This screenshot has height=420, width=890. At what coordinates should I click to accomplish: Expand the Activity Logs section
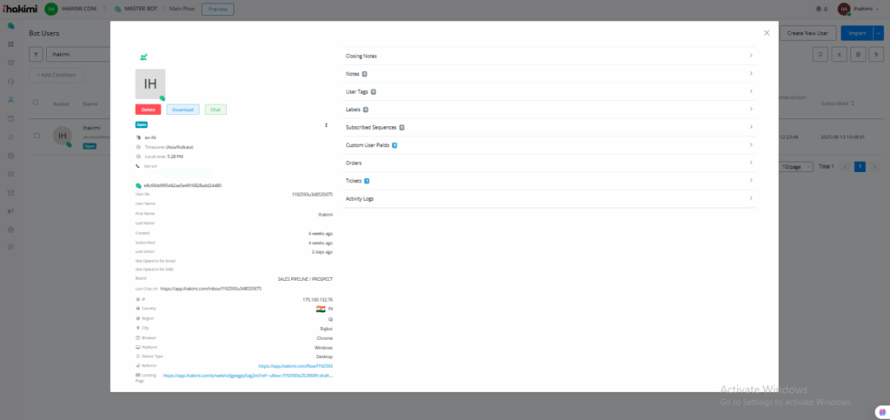click(x=549, y=198)
